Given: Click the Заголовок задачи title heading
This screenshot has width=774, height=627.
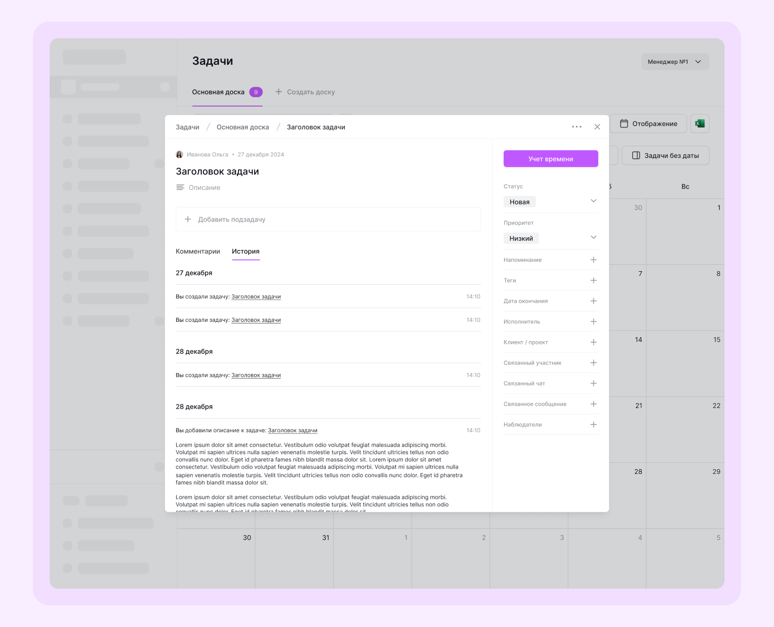Looking at the screenshot, I should tap(218, 171).
